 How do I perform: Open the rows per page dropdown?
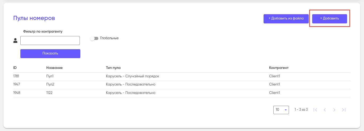(281, 110)
